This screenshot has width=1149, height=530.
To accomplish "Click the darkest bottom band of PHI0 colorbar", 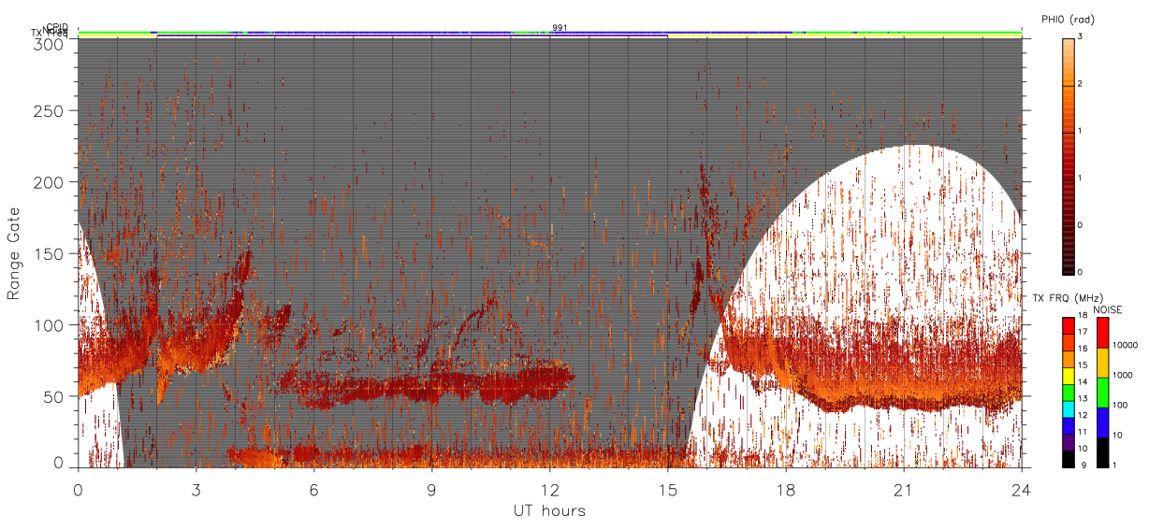I will coord(1069,272).
